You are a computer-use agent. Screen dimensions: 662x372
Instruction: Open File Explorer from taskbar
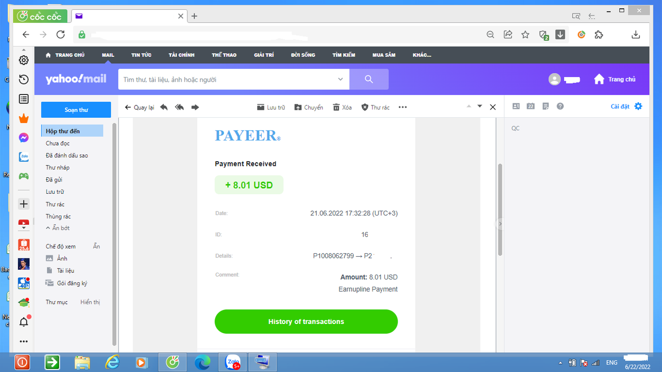click(82, 363)
